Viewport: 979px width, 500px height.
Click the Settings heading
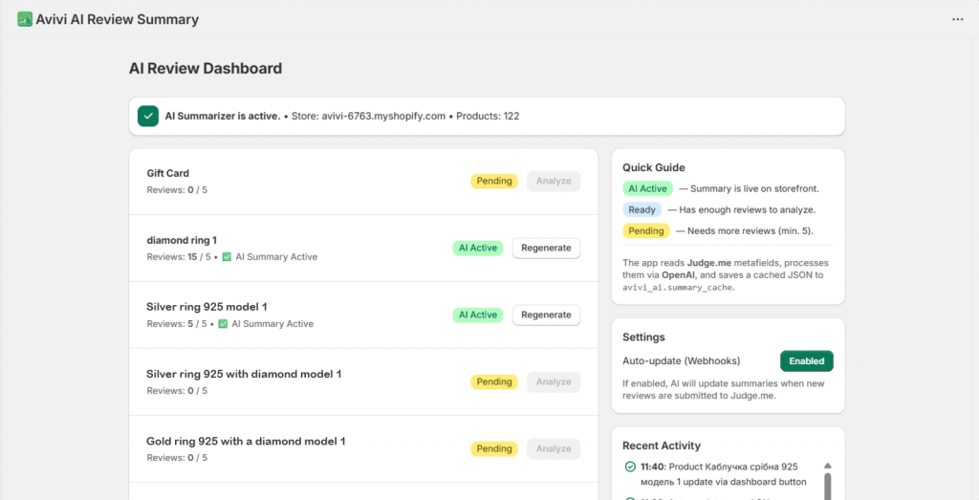[643, 337]
